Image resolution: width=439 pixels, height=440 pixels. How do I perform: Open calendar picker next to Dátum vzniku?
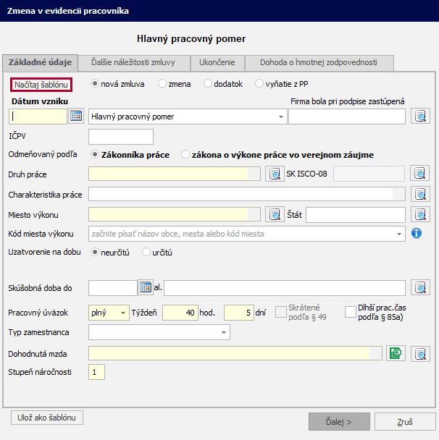[x=77, y=116]
